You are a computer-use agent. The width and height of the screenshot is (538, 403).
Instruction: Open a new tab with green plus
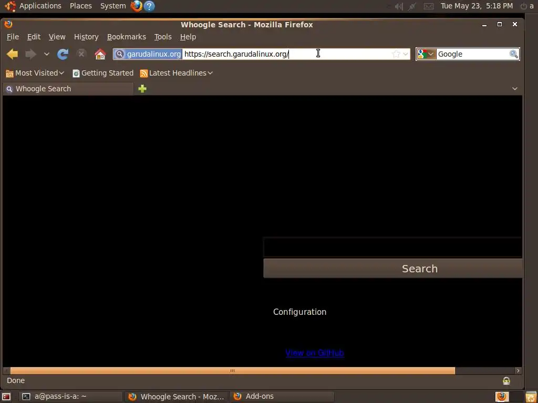tap(142, 89)
